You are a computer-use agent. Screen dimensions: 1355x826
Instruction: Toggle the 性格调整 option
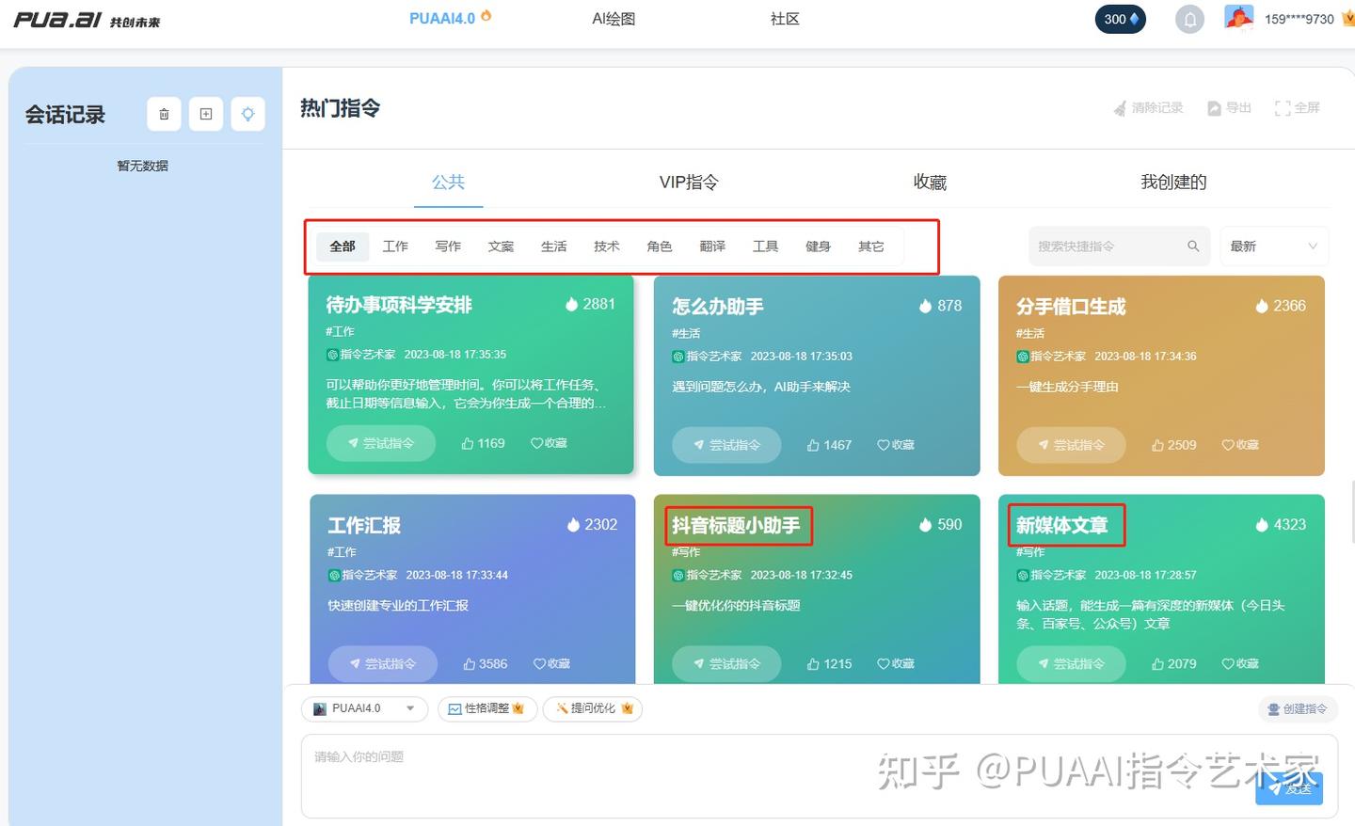pos(486,708)
